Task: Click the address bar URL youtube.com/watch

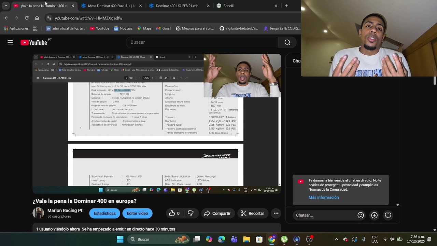Action: [x=88, y=18]
